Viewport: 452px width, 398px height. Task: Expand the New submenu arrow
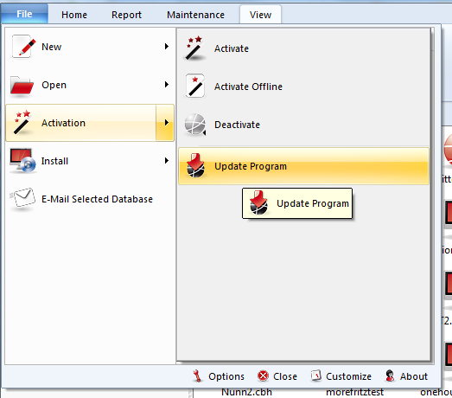[x=166, y=46]
